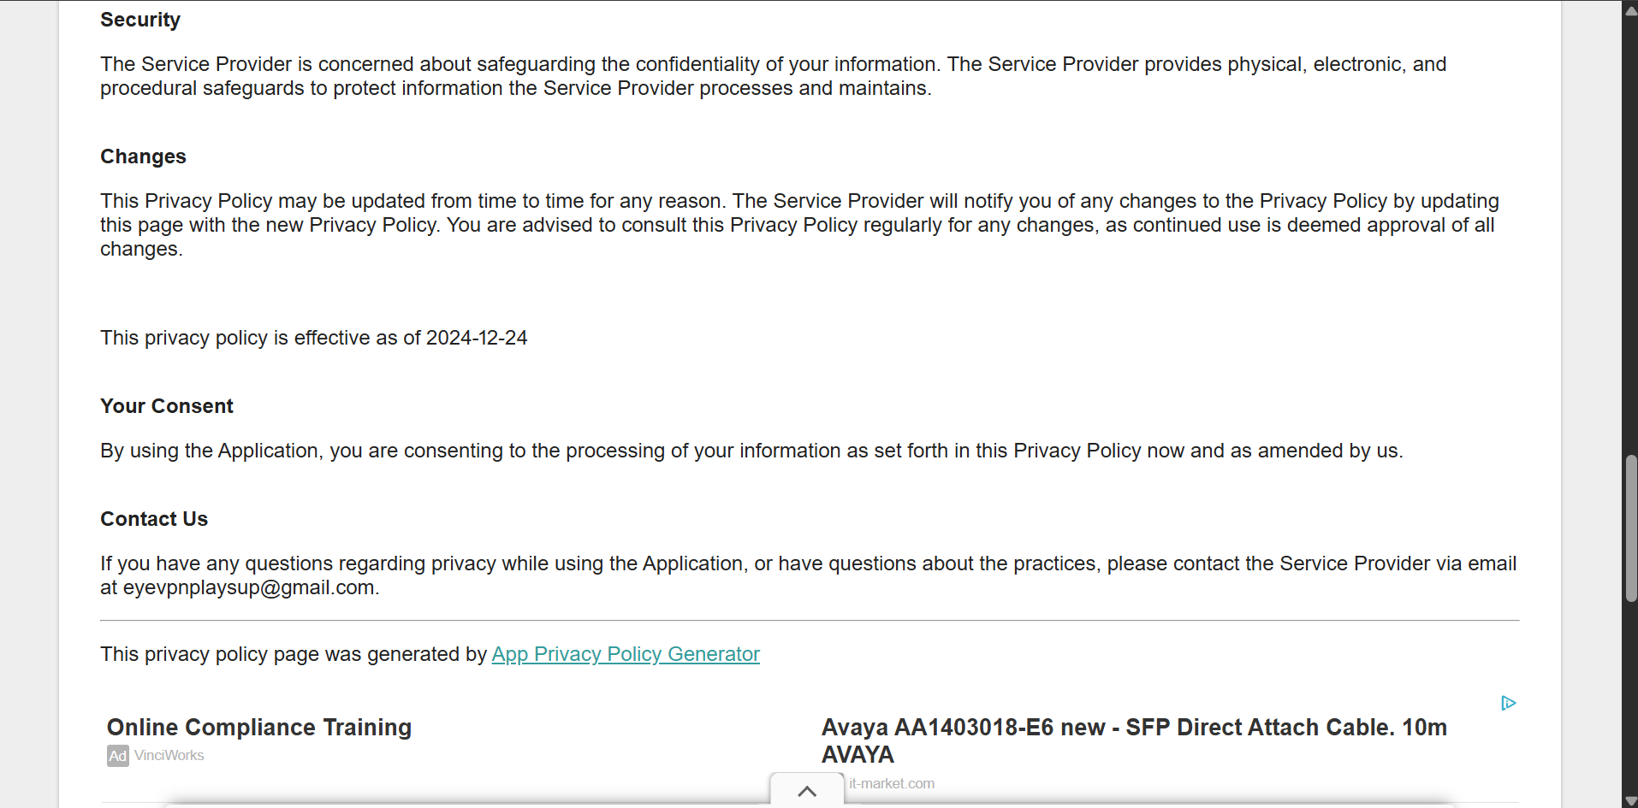Click the it-market.com advertiser link

click(891, 783)
